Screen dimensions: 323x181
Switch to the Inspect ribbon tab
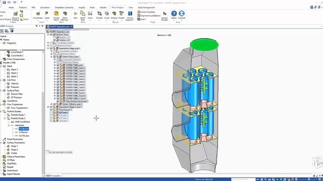tap(82, 8)
